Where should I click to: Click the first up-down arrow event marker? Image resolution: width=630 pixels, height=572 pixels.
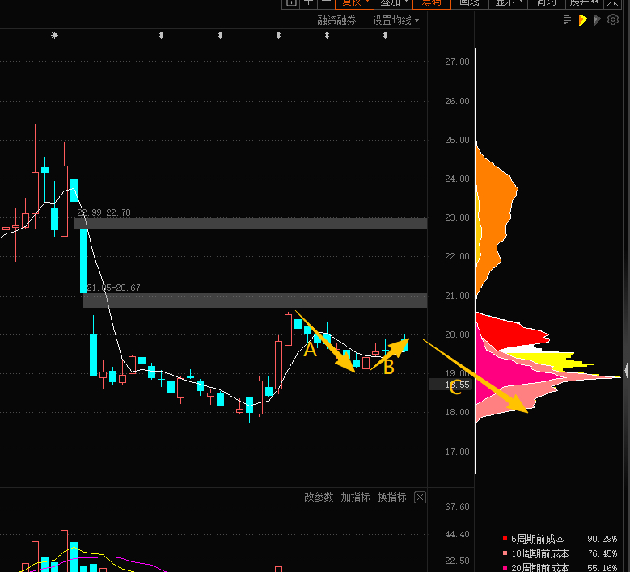pos(161,36)
